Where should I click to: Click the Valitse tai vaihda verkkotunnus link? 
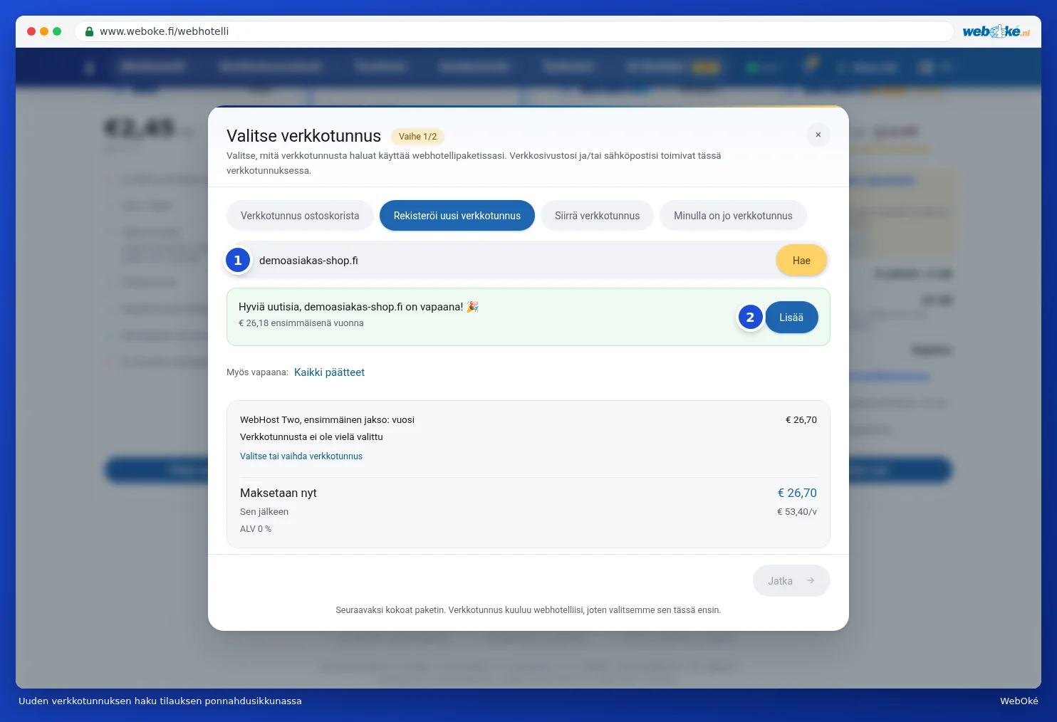coord(301,456)
